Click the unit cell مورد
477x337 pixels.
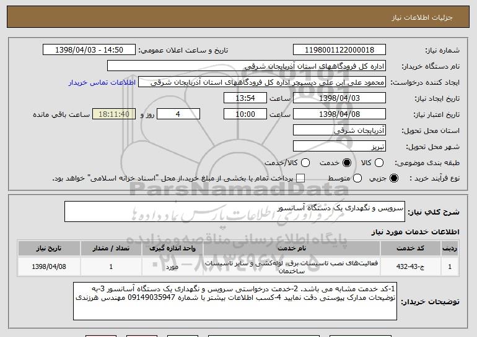tap(172, 267)
